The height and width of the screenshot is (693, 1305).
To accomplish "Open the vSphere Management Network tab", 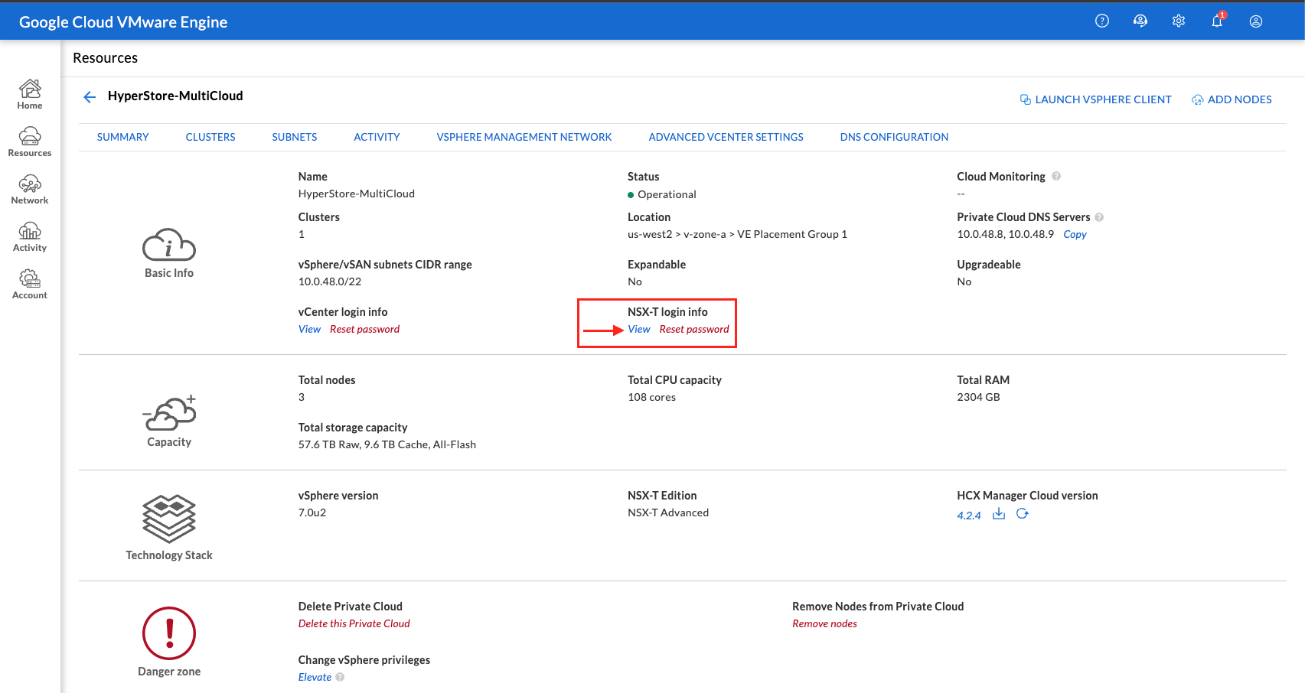I will [x=524, y=137].
